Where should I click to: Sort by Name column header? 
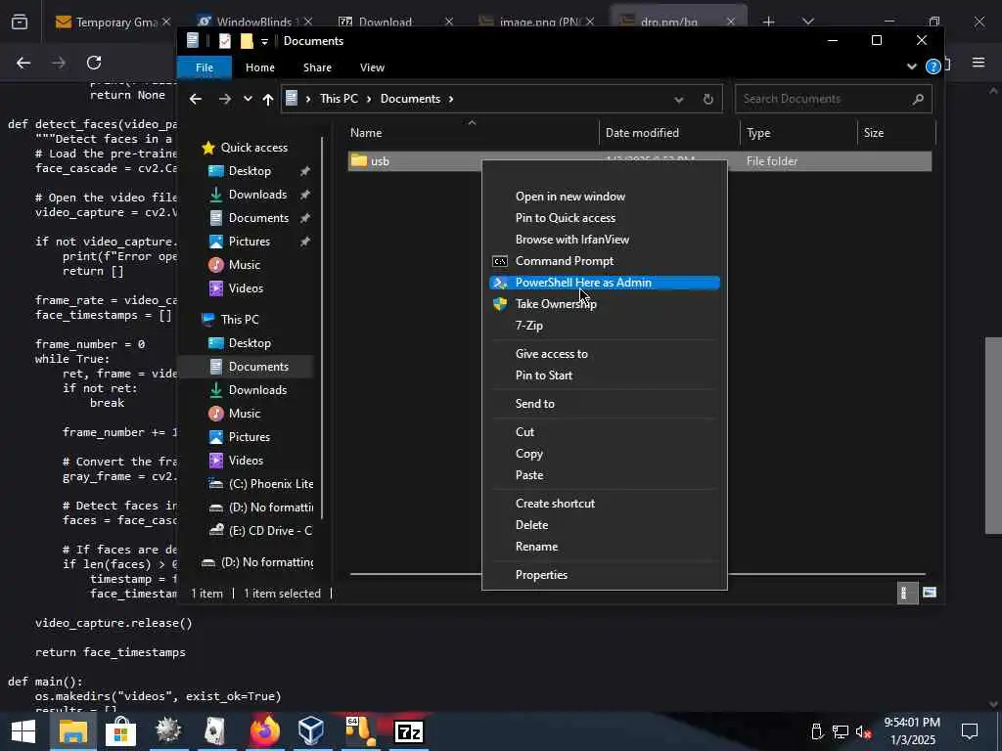click(366, 133)
